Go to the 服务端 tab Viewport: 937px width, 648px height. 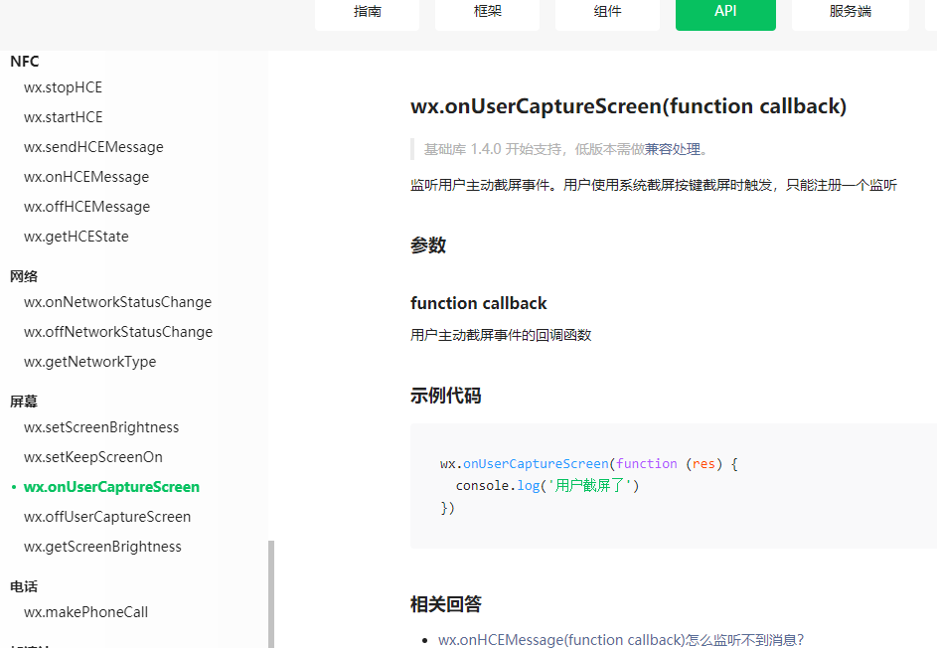tap(850, 12)
